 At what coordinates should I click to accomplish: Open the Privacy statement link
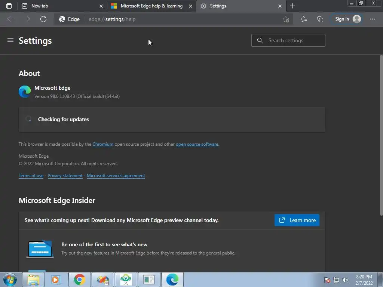tap(65, 176)
